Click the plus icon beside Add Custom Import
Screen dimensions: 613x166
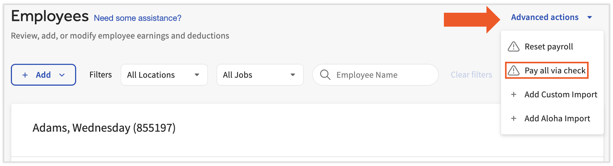[514, 95]
